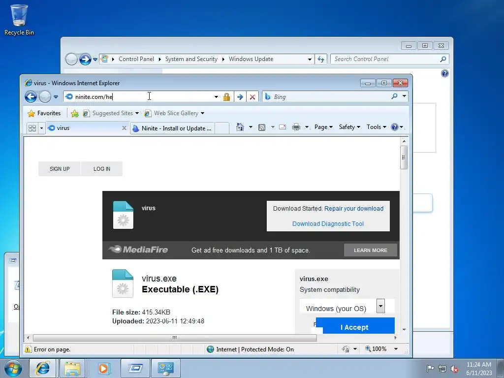Open search provider dropdown arrow
504x378 pixels.
click(405, 96)
